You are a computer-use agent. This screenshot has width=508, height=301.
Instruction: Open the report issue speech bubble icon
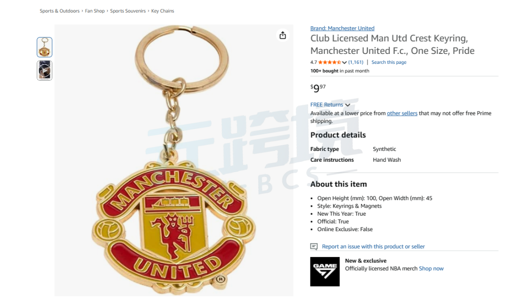click(x=314, y=247)
